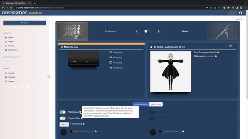Click the left arrow beside the mode switch
Viewport: 248px width, 139px height.
click(137, 31)
